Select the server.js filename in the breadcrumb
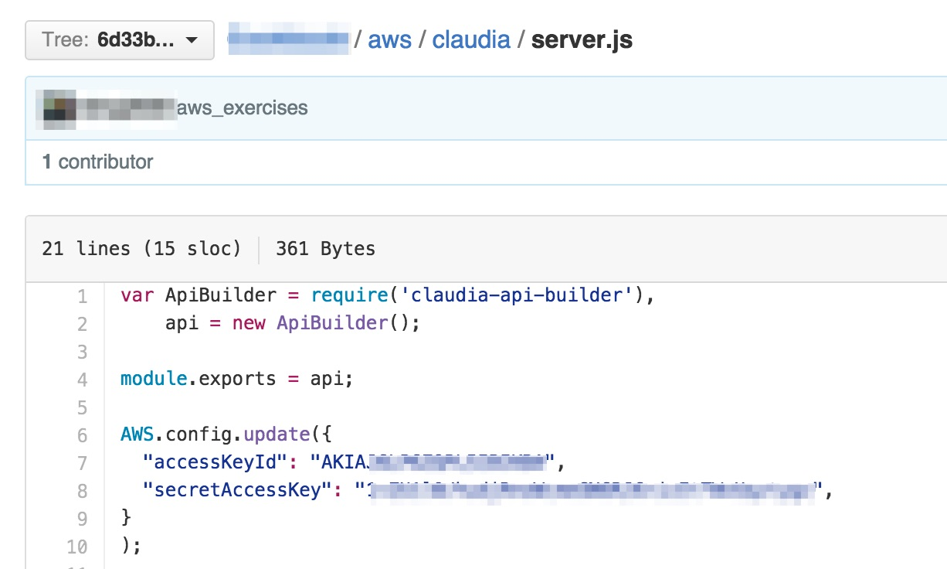Image resolution: width=947 pixels, height=569 pixels. pyautogui.click(x=582, y=39)
